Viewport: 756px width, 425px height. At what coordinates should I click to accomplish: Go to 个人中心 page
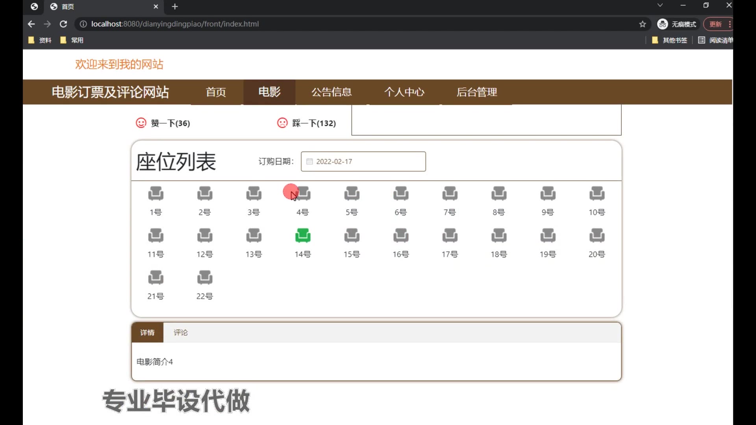tap(404, 92)
